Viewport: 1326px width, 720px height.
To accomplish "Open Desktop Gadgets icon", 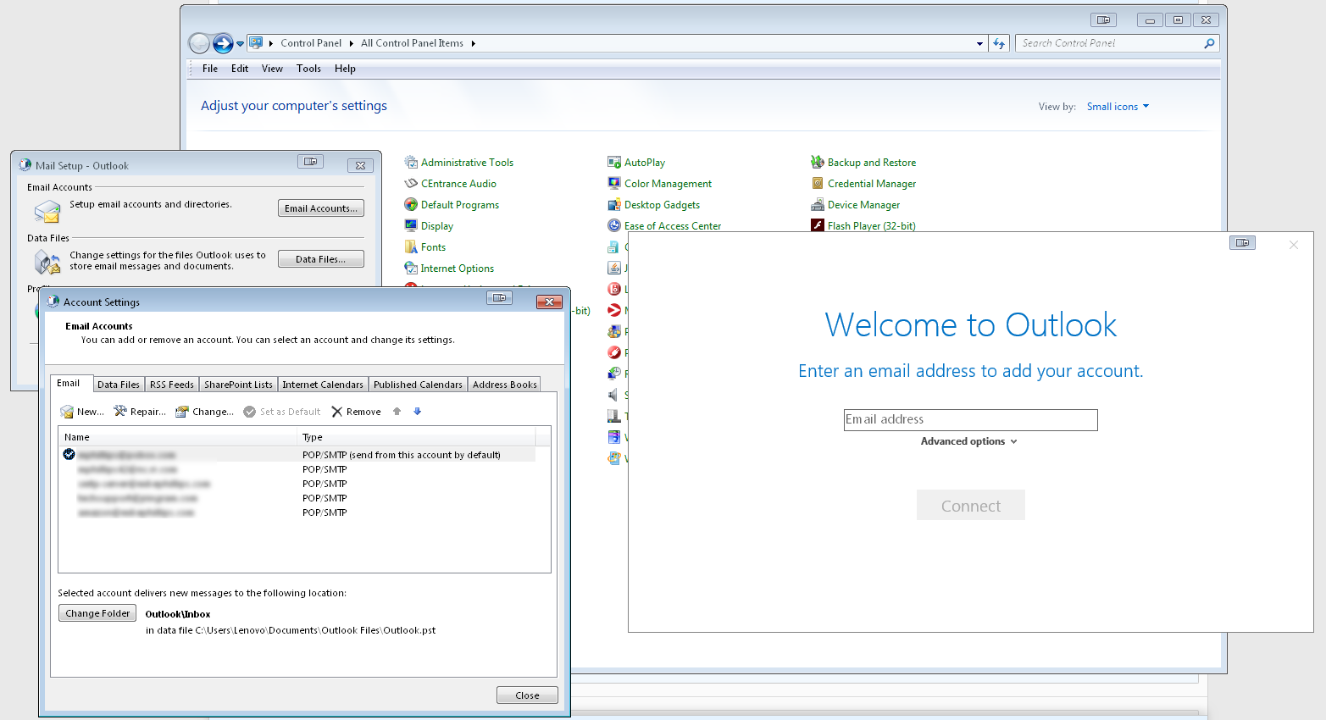I will tap(614, 205).
